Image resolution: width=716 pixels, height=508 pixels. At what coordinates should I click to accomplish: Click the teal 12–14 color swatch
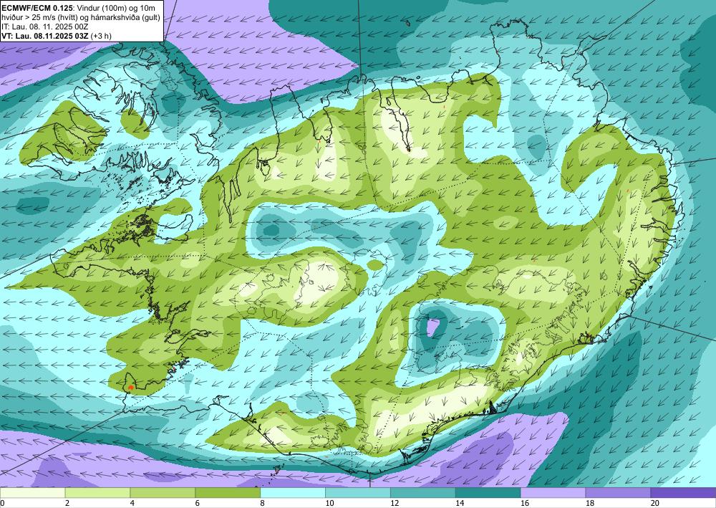tap(423, 493)
